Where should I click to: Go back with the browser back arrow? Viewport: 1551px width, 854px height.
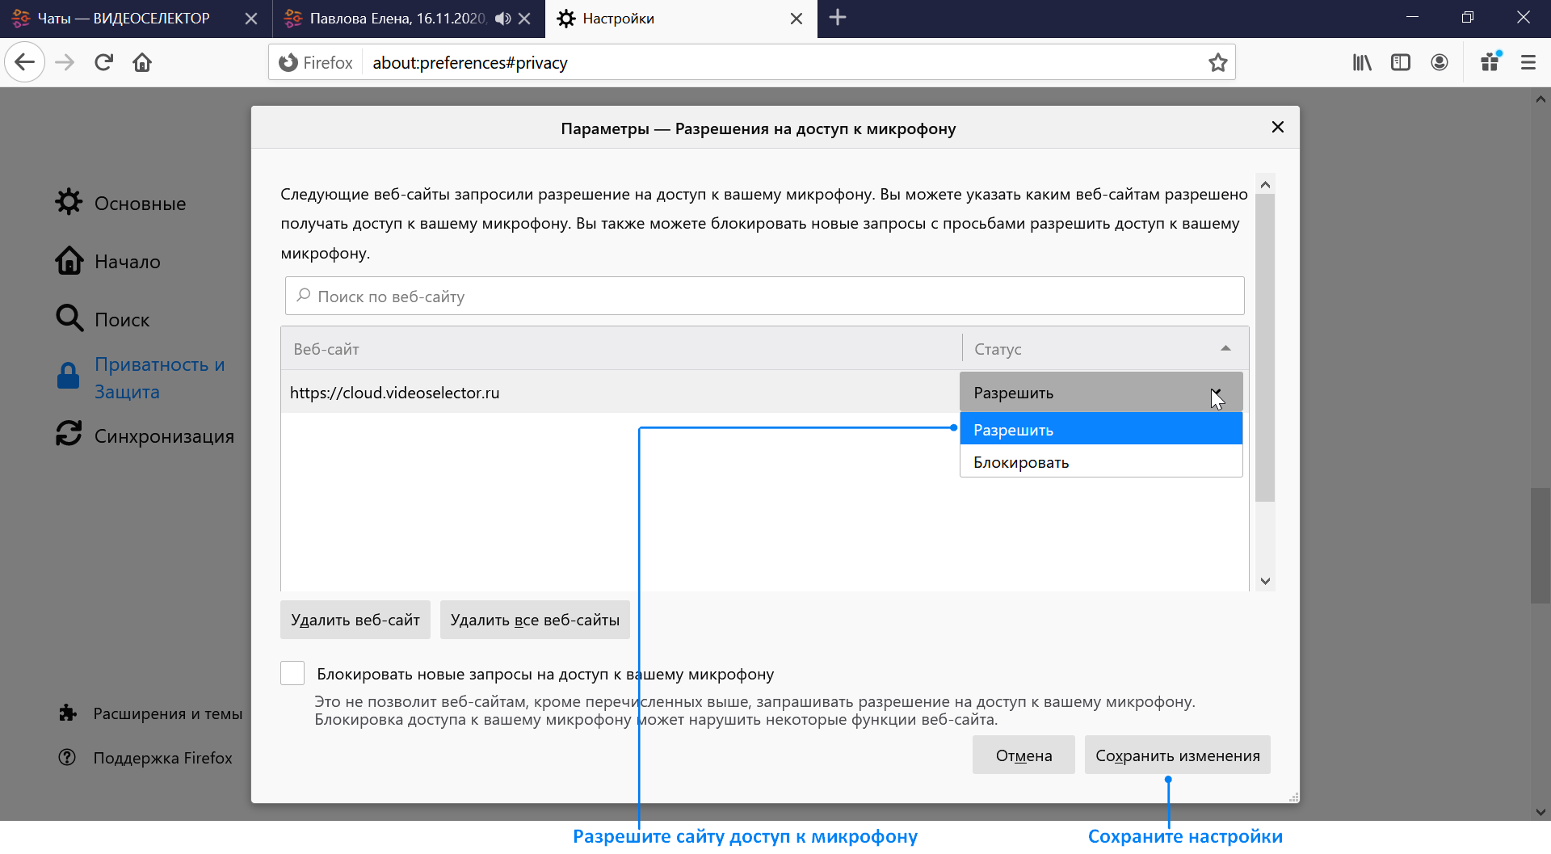(x=25, y=62)
